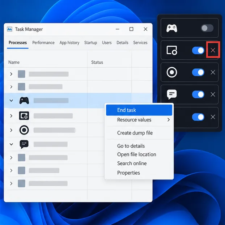The height and width of the screenshot is (225, 225).
Task: Turn off the chat bubble widget toggle
Action: (198, 94)
